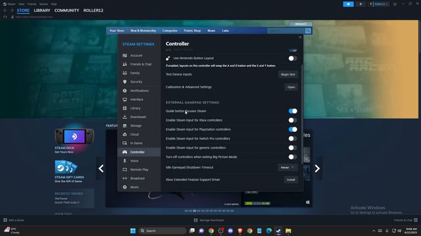
Task: Select the Security shield icon
Action: [125, 81]
